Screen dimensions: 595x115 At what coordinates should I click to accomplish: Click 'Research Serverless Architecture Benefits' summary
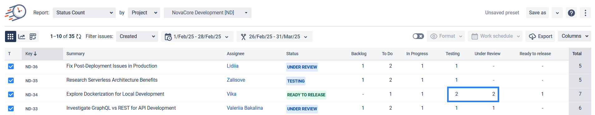(112, 80)
